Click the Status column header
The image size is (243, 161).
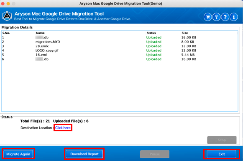(151, 33)
